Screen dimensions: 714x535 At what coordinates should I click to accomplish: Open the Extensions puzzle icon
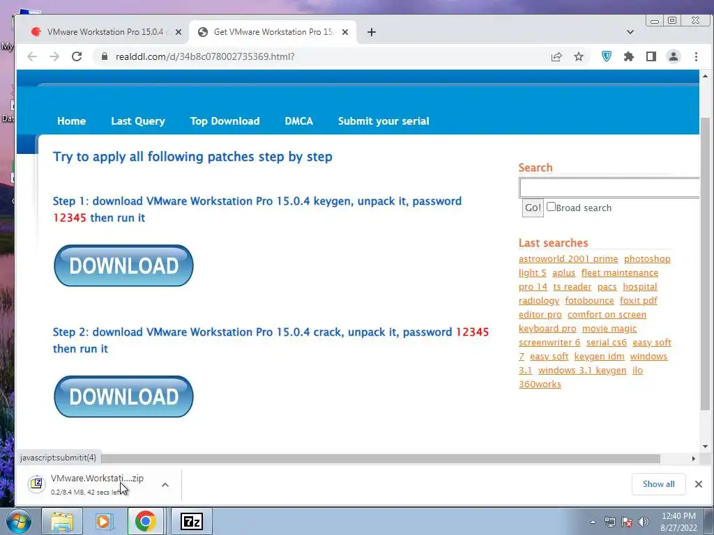(x=629, y=56)
